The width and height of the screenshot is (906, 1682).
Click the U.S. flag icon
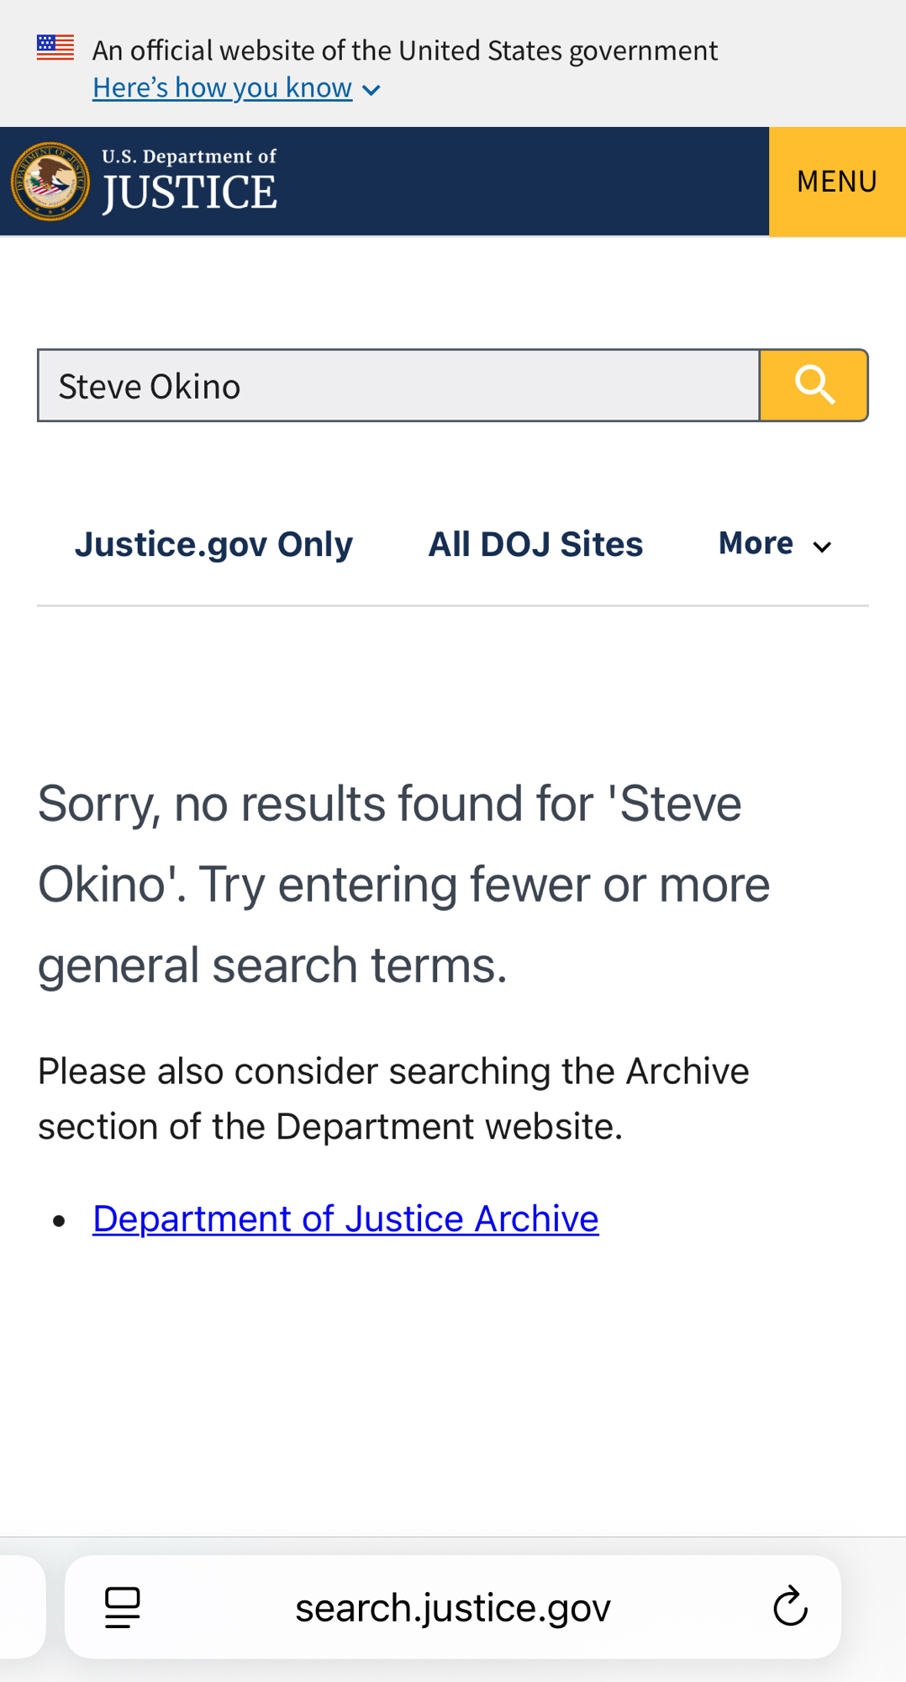click(55, 48)
